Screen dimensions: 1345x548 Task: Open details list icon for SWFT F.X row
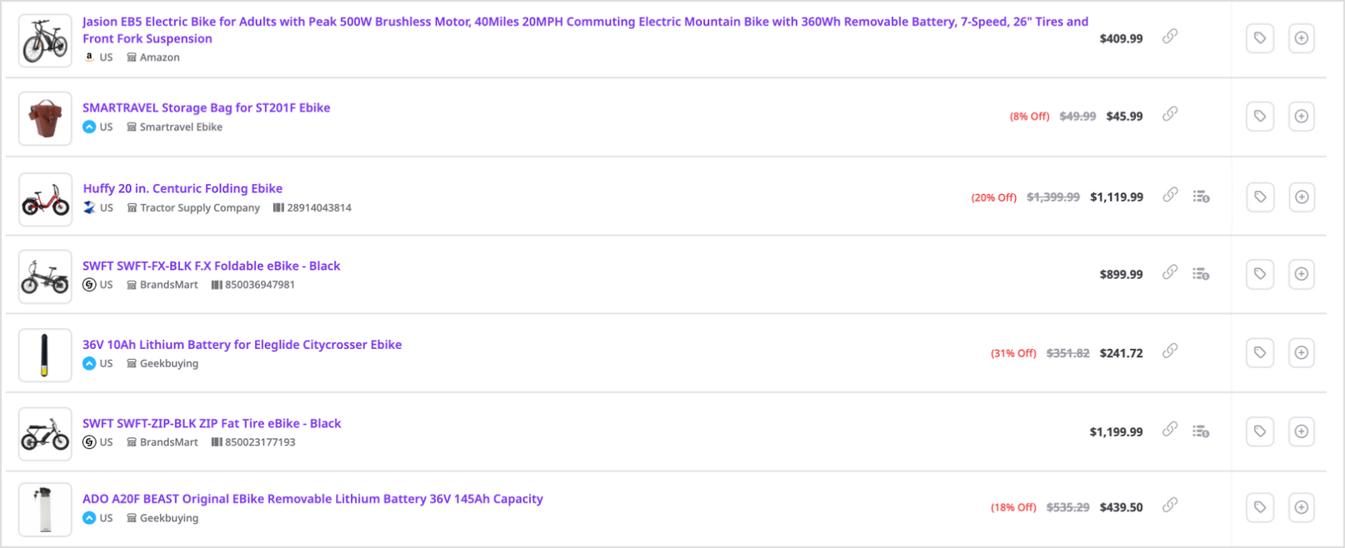pyautogui.click(x=1201, y=273)
